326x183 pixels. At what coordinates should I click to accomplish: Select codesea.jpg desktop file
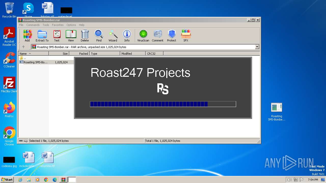[x=9, y=162]
